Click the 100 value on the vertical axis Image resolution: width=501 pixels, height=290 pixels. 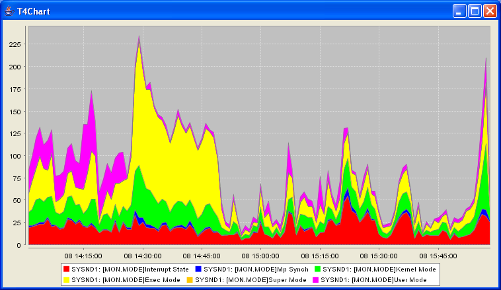click(x=15, y=156)
